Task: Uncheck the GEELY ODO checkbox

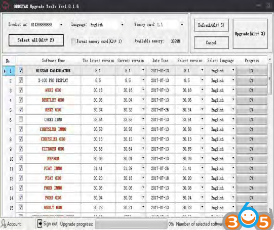Action: pos(21,207)
